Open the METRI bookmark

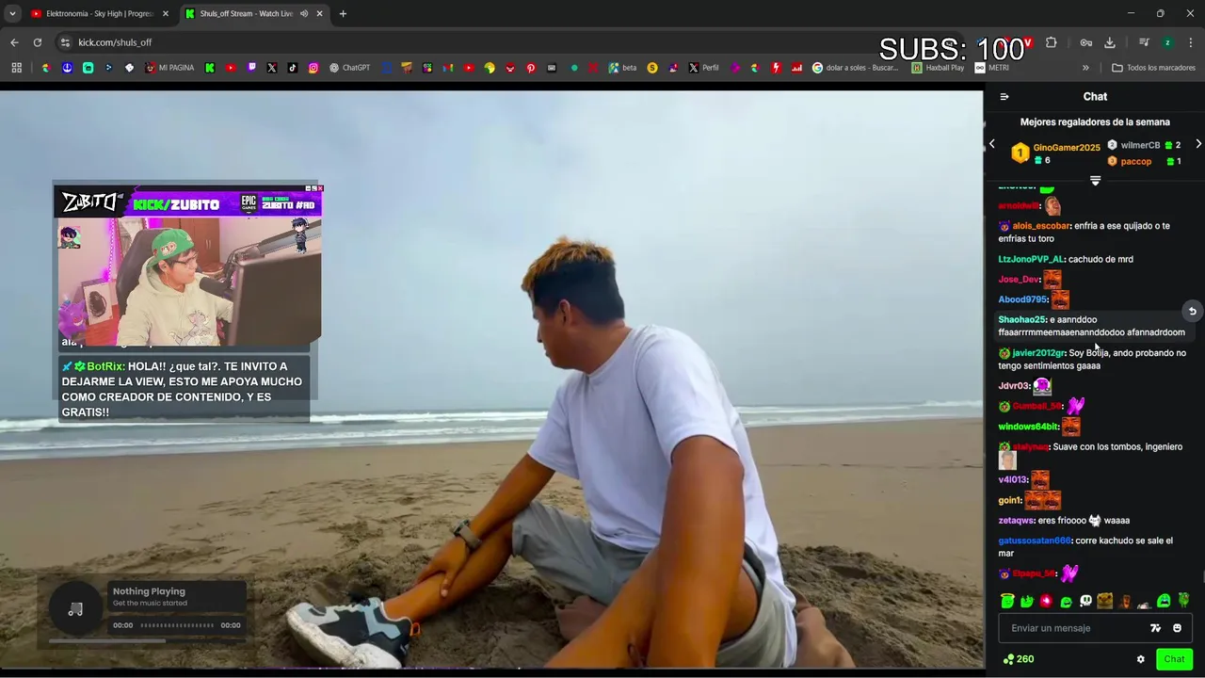[x=991, y=68]
